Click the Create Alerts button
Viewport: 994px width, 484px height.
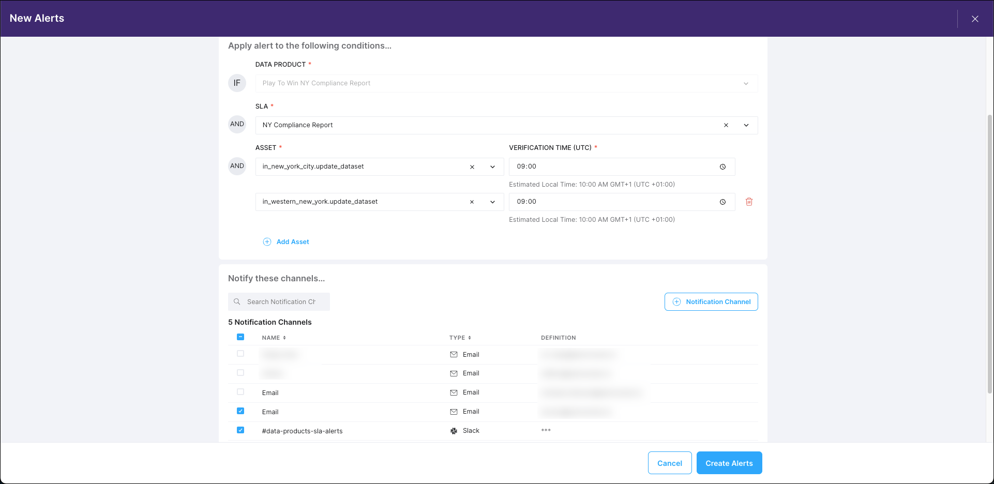tap(729, 463)
